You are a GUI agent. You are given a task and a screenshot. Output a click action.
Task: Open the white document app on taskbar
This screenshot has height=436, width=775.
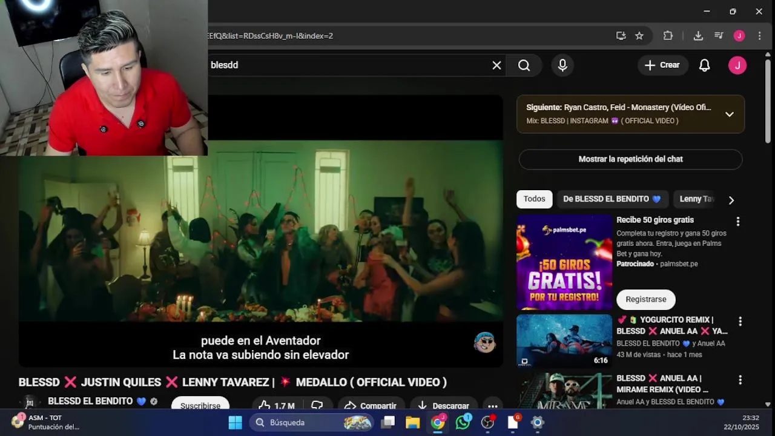coord(513,422)
